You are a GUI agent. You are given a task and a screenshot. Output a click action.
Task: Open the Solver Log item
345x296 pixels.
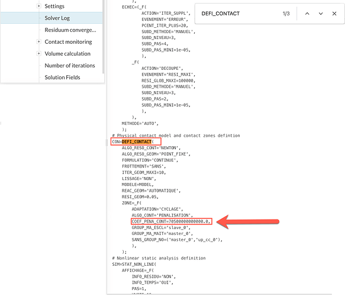(57, 18)
